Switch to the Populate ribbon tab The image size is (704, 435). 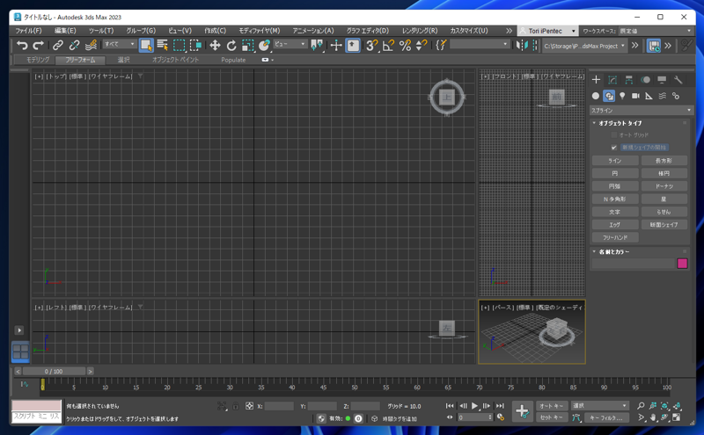tap(233, 60)
